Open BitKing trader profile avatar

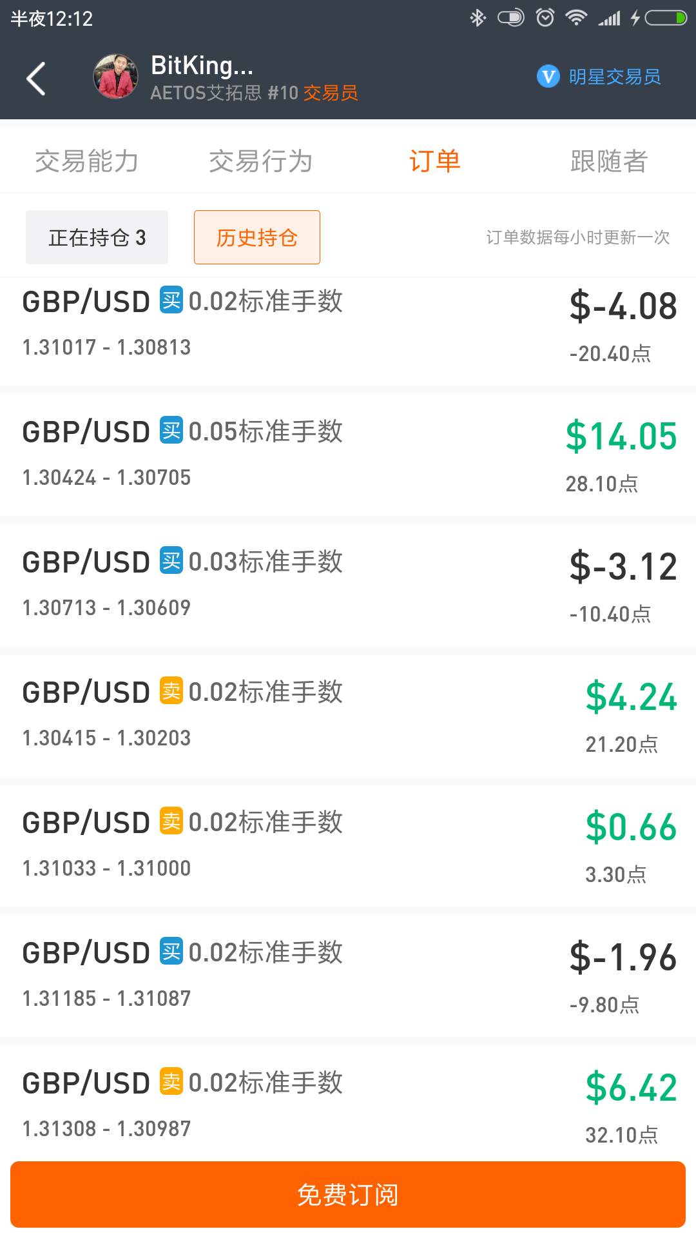pyautogui.click(x=116, y=77)
